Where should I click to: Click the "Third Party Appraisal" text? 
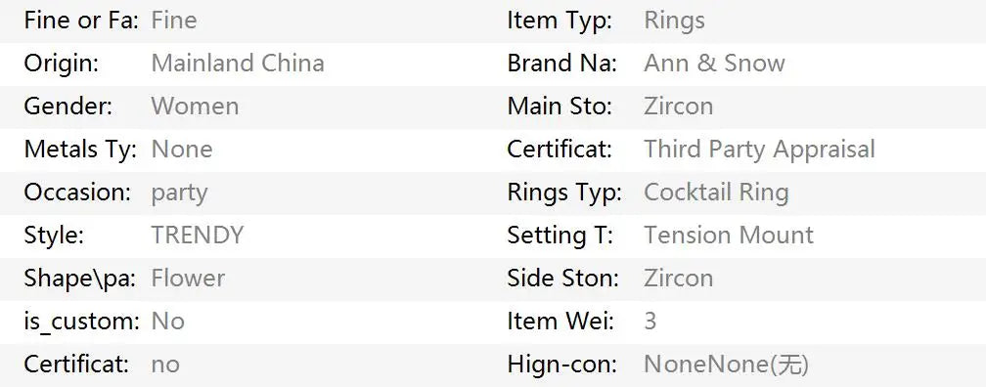pos(760,150)
